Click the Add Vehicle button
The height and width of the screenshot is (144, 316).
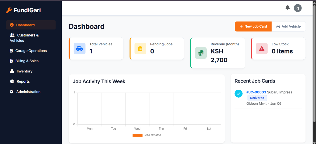point(289,26)
